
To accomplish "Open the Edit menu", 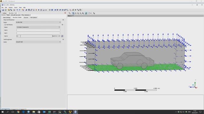I will coord(6,8).
